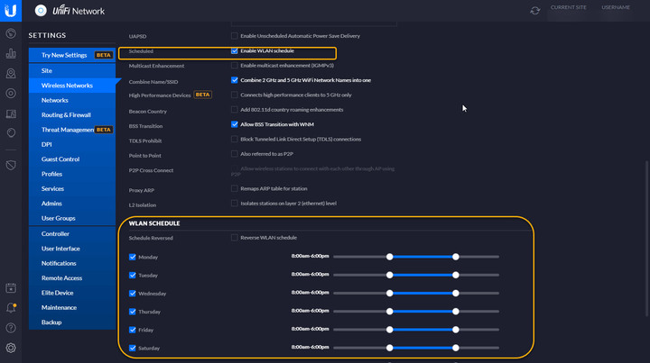The height and width of the screenshot is (363, 650).
Task: Uncheck the Friday schedule checkbox
Action: point(132,330)
